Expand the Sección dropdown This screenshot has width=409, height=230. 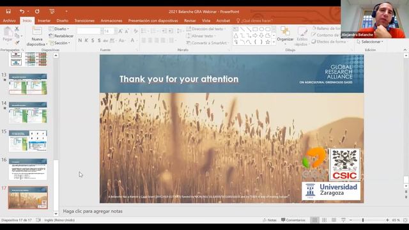(60, 43)
